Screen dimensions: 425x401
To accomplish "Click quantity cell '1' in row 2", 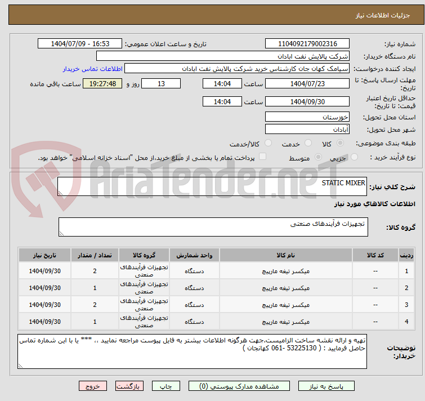I will coord(95,288).
